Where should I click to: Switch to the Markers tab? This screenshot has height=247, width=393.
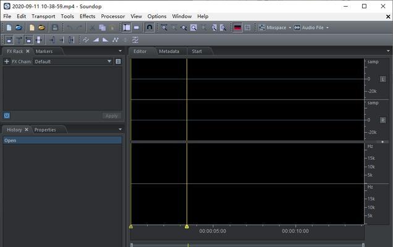[x=44, y=51]
